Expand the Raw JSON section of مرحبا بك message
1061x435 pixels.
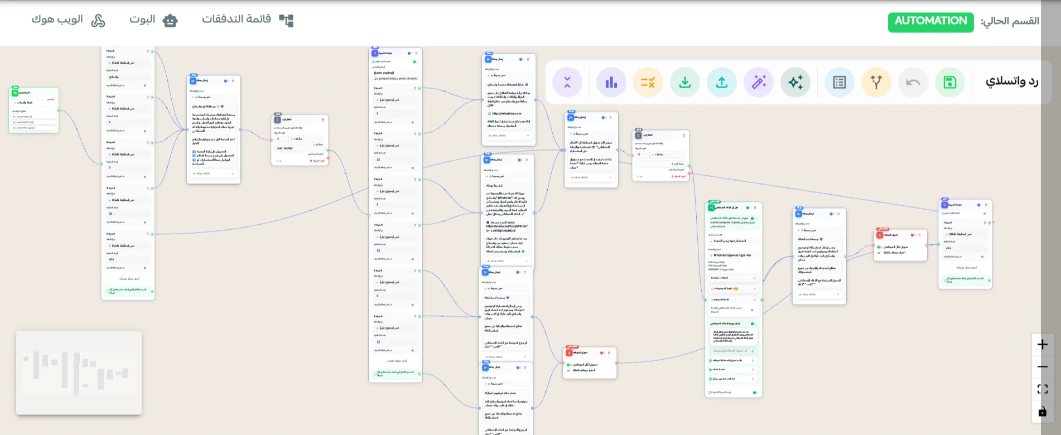pyautogui.click(x=214, y=173)
